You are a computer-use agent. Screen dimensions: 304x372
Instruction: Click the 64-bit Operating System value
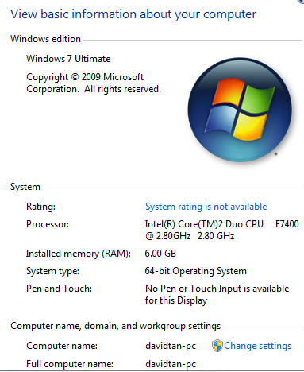click(195, 271)
